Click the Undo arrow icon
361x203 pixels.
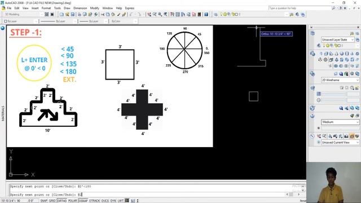click(x=131, y=14)
